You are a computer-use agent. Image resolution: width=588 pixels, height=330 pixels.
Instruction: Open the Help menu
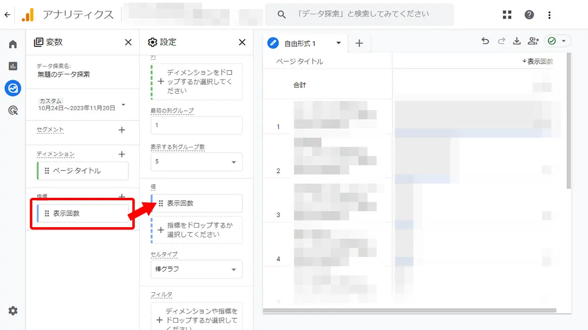529,14
